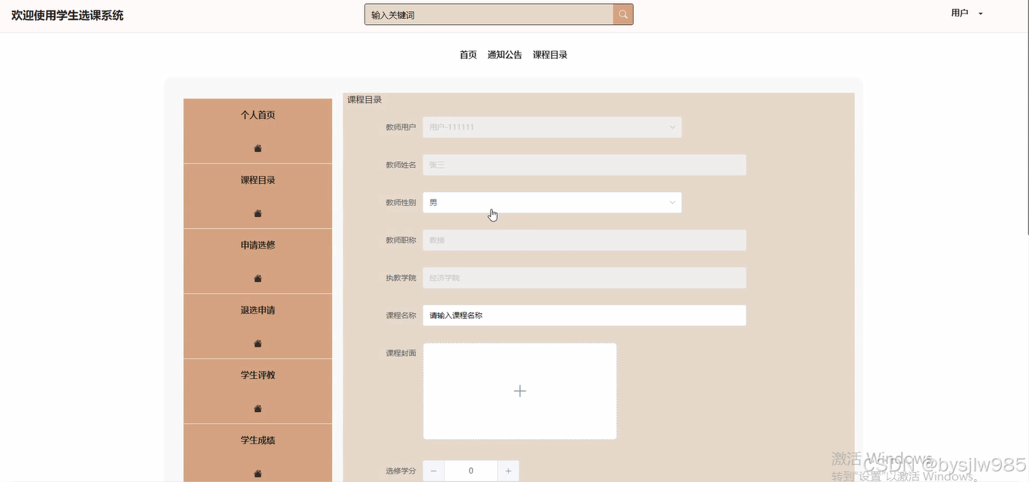Screen dimensions: 1029x482
Task: Open the 用户 account dropdown
Action: (x=966, y=13)
